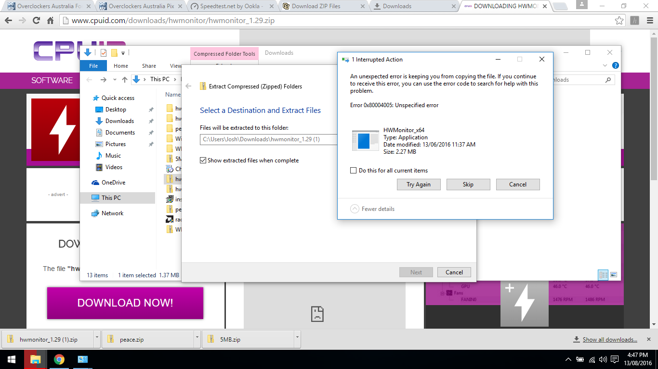Toggle Show extracted files when complete
The width and height of the screenshot is (658, 369).
click(x=203, y=160)
